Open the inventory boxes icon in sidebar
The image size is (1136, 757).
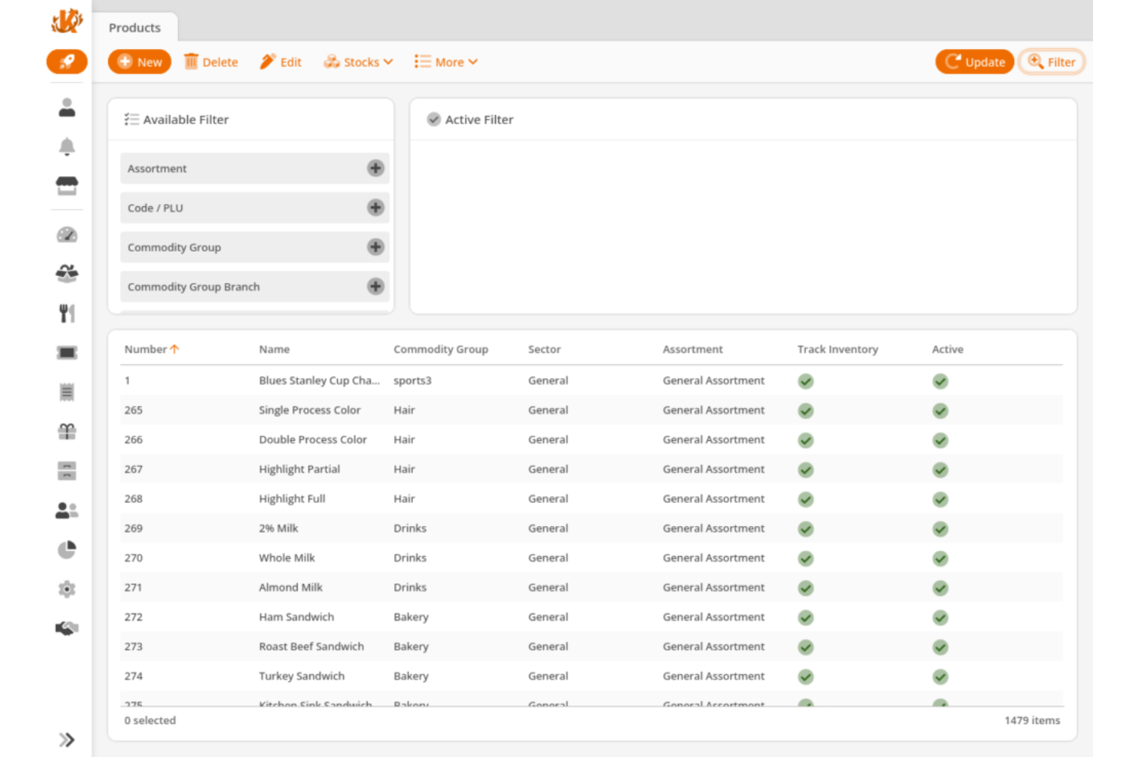(67, 274)
